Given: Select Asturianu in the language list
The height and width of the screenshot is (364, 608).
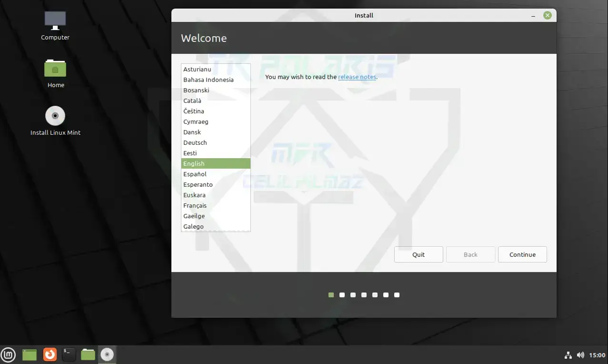Looking at the screenshot, I should 216,69.
